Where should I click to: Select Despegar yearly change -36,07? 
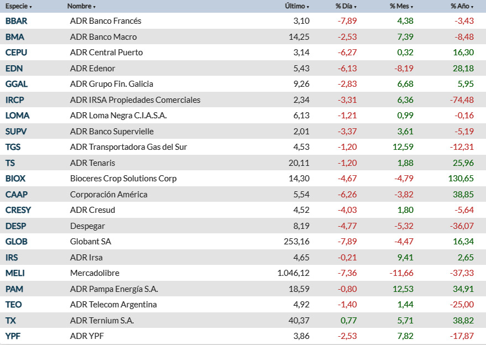pyautogui.click(x=462, y=226)
